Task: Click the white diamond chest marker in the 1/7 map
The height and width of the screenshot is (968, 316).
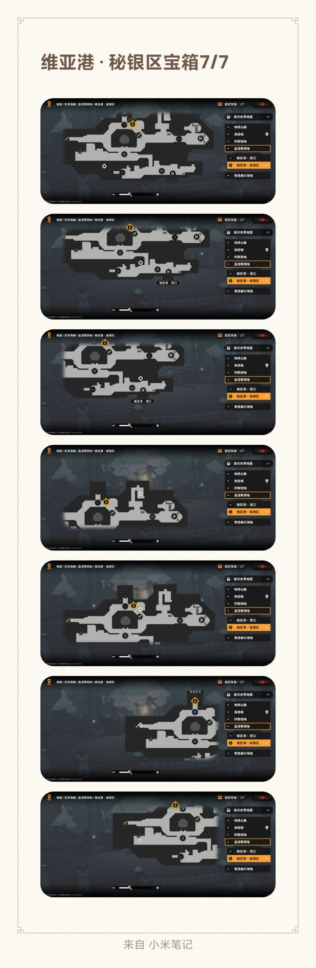Action: click(104, 166)
